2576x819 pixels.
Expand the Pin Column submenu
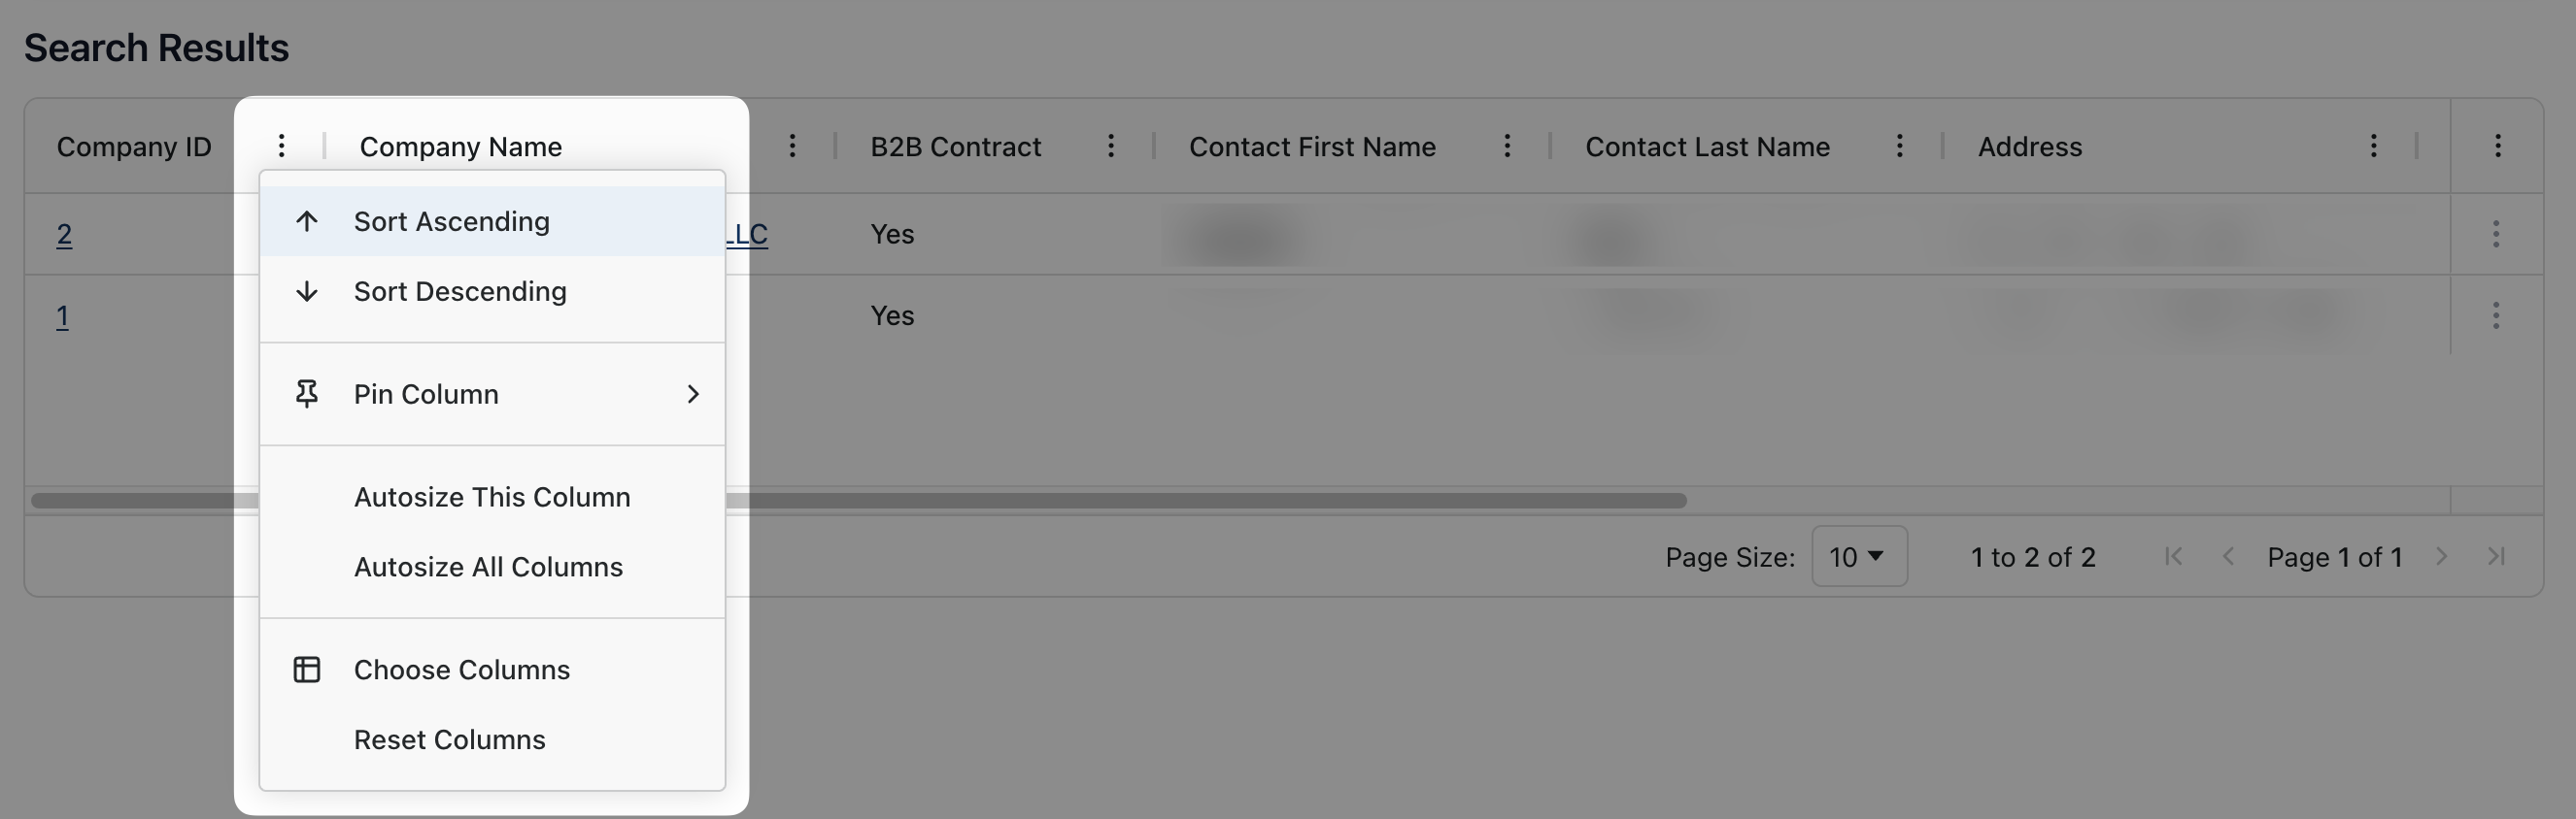[x=694, y=395]
